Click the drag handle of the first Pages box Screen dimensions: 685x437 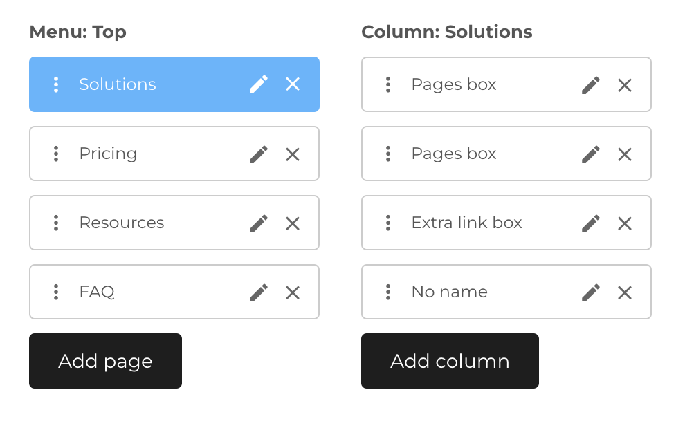coord(388,84)
